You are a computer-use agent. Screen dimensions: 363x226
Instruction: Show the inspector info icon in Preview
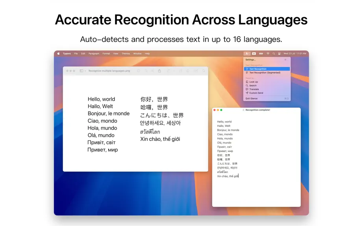point(139,71)
